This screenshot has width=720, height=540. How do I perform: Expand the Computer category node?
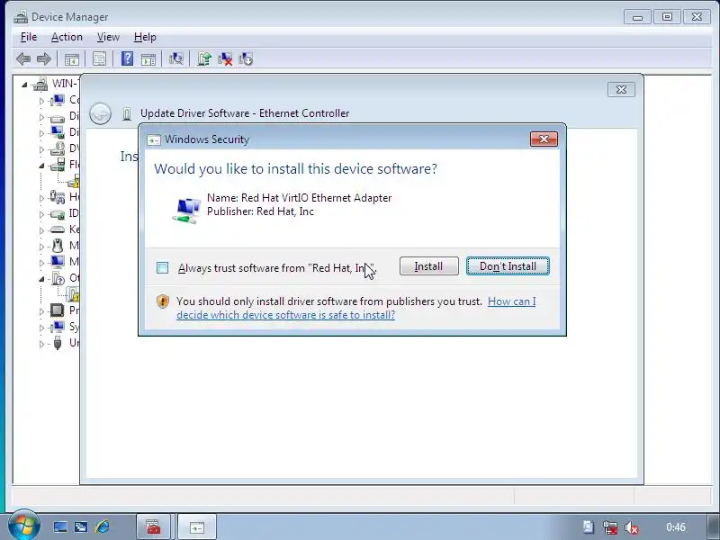click(x=41, y=101)
